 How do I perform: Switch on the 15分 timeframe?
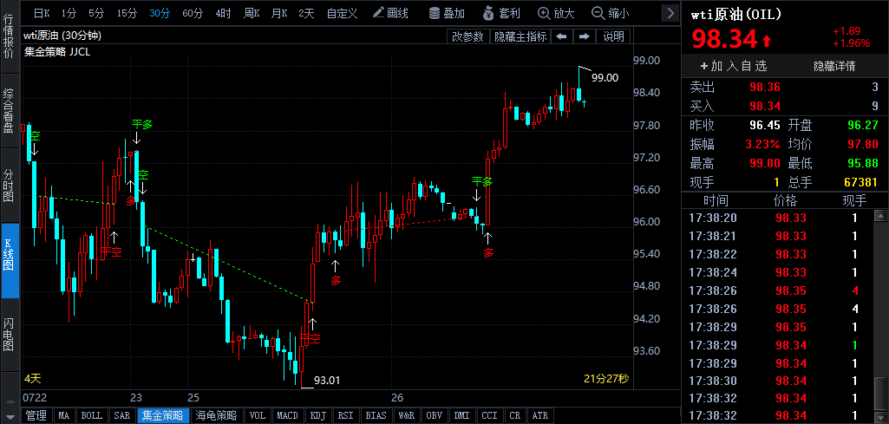tap(127, 13)
